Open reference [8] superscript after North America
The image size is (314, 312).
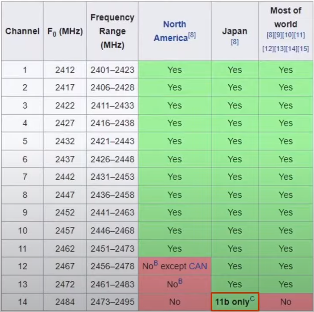[192, 35]
